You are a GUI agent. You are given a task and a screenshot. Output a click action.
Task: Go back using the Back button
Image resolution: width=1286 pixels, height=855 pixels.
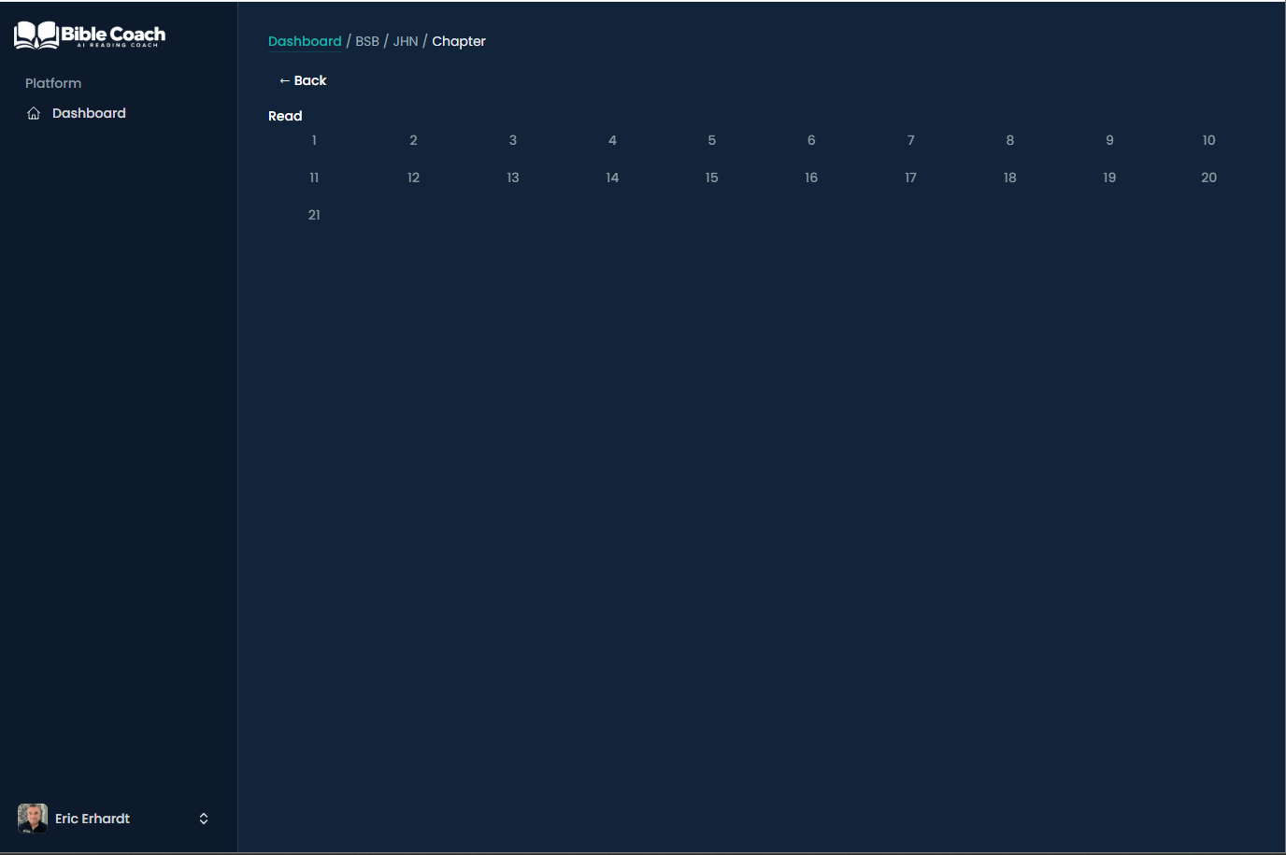[x=303, y=80]
